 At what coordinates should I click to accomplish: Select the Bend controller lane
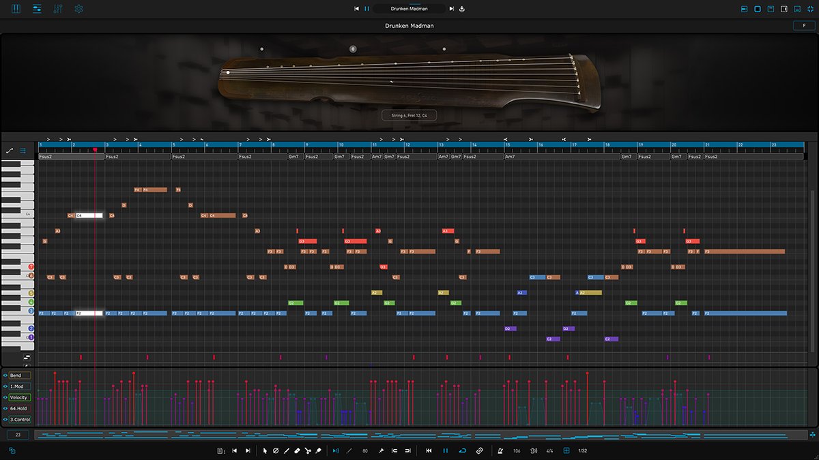click(x=20, y=375)
